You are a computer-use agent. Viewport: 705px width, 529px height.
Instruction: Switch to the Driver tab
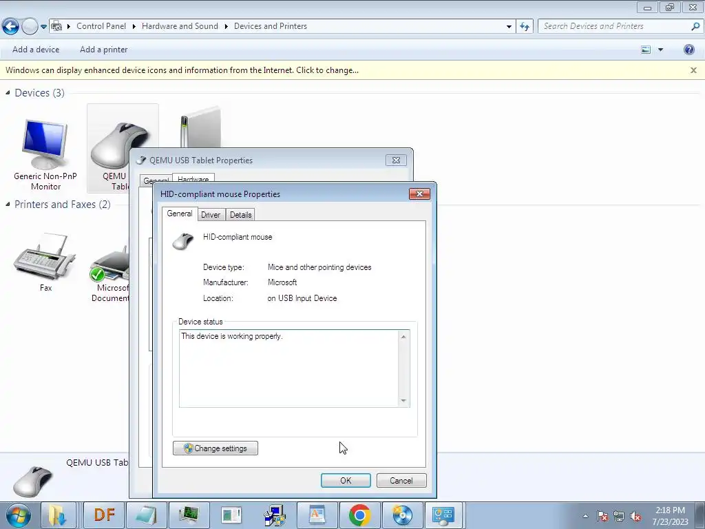tap(211, 215)
